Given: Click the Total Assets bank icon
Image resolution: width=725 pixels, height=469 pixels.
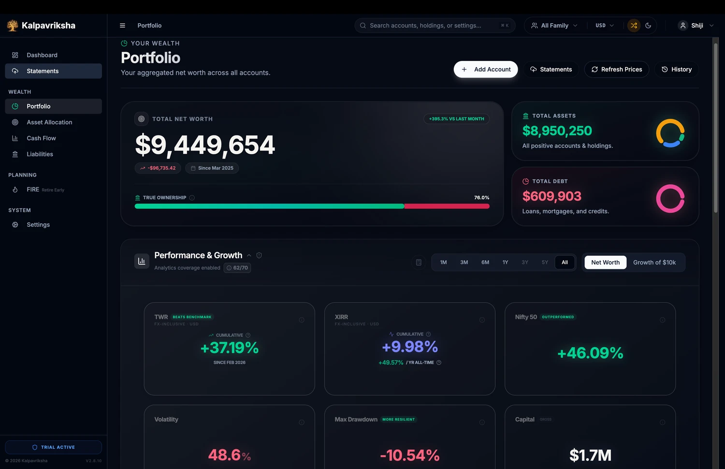Looking at the screenshot, I should (525, 116).
